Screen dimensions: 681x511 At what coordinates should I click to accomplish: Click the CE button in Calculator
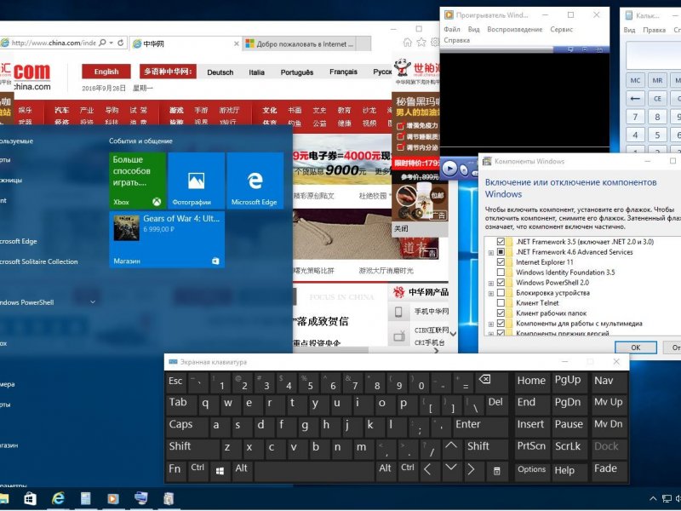pos(657,99)
